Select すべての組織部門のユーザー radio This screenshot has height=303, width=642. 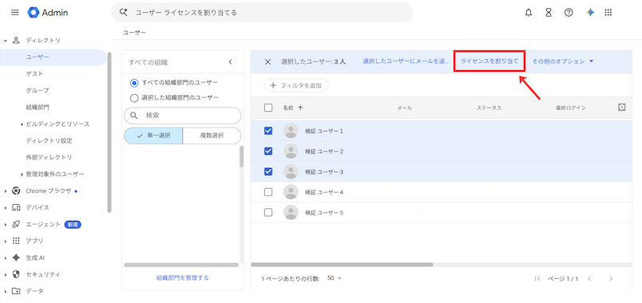pos(134,83)
